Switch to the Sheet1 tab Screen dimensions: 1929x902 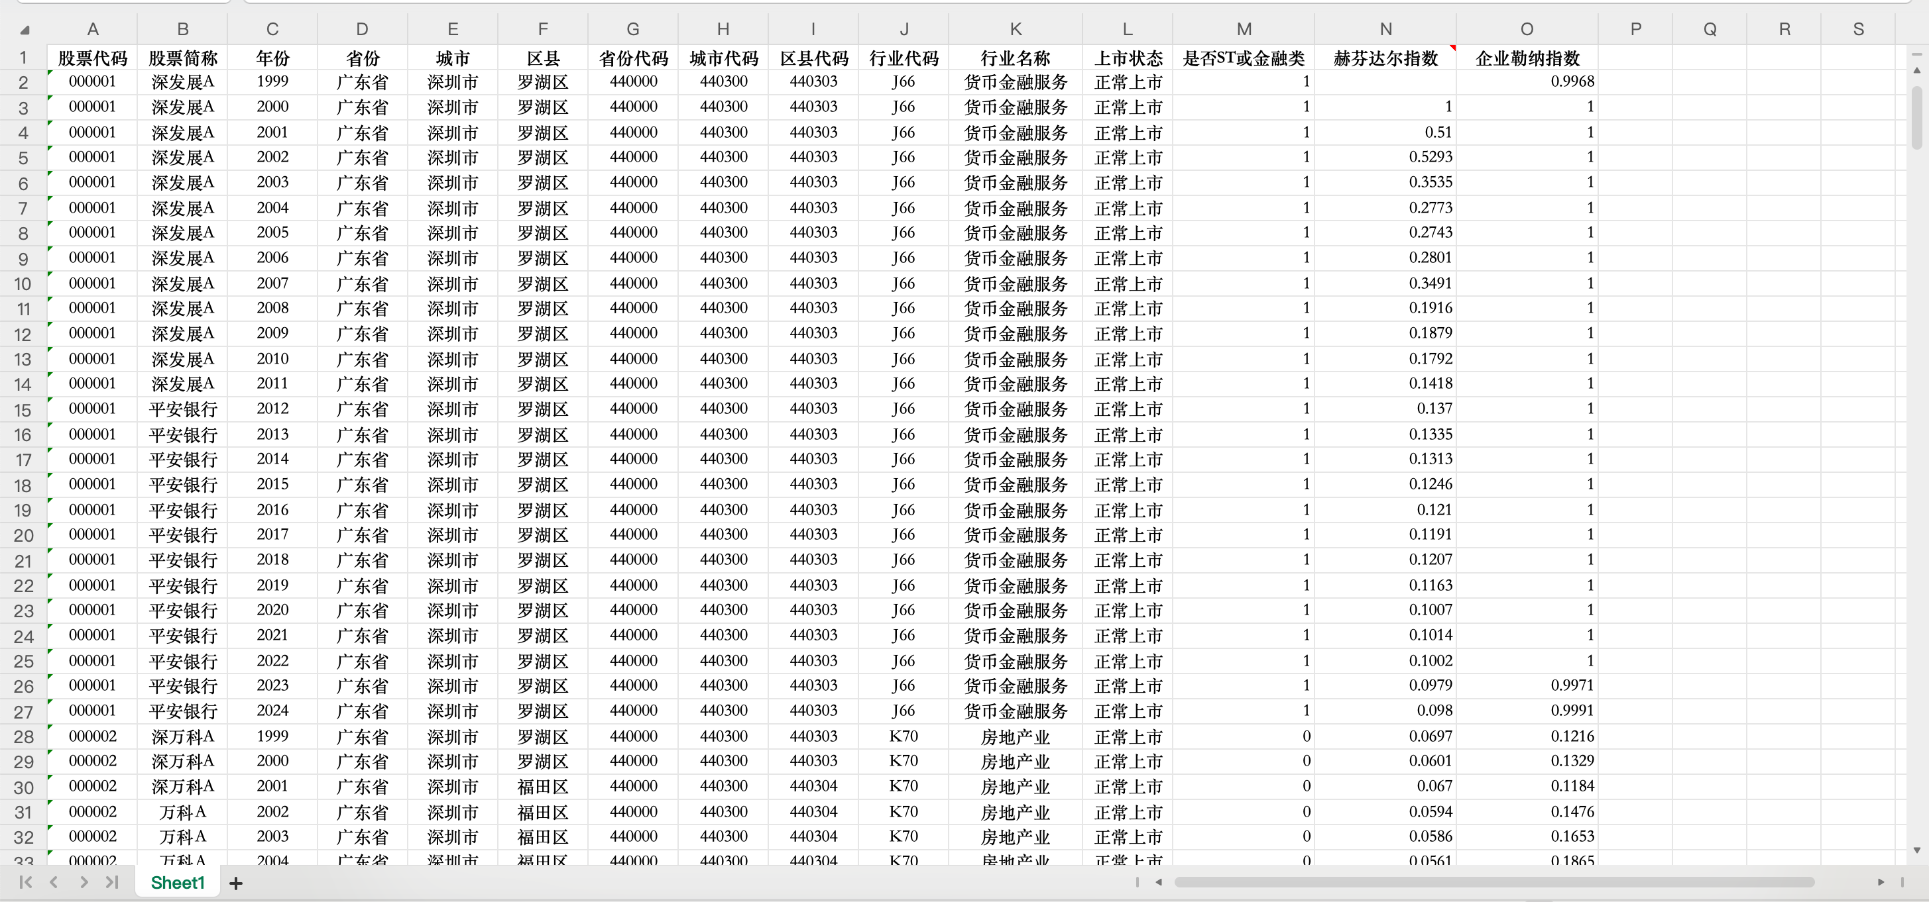coord(178,883)
